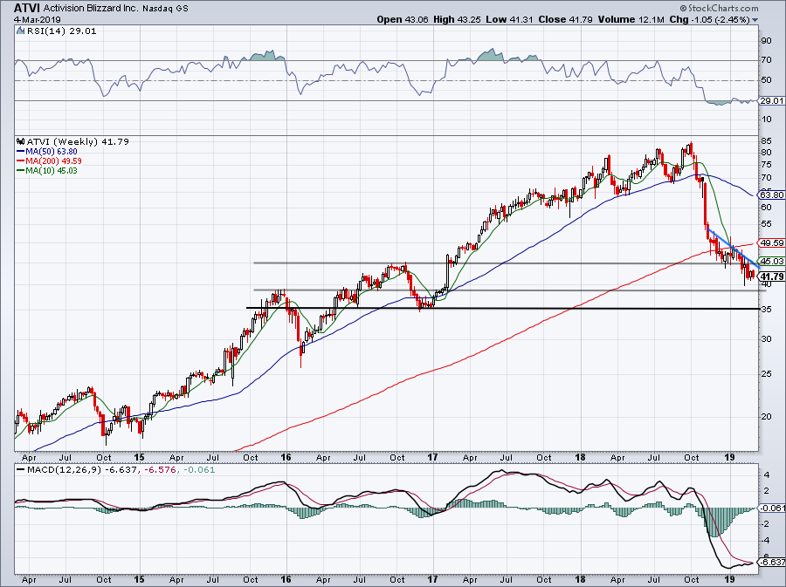Click the 20 price level on right axis
786x587 pixels.
click(x=767, y=416)
